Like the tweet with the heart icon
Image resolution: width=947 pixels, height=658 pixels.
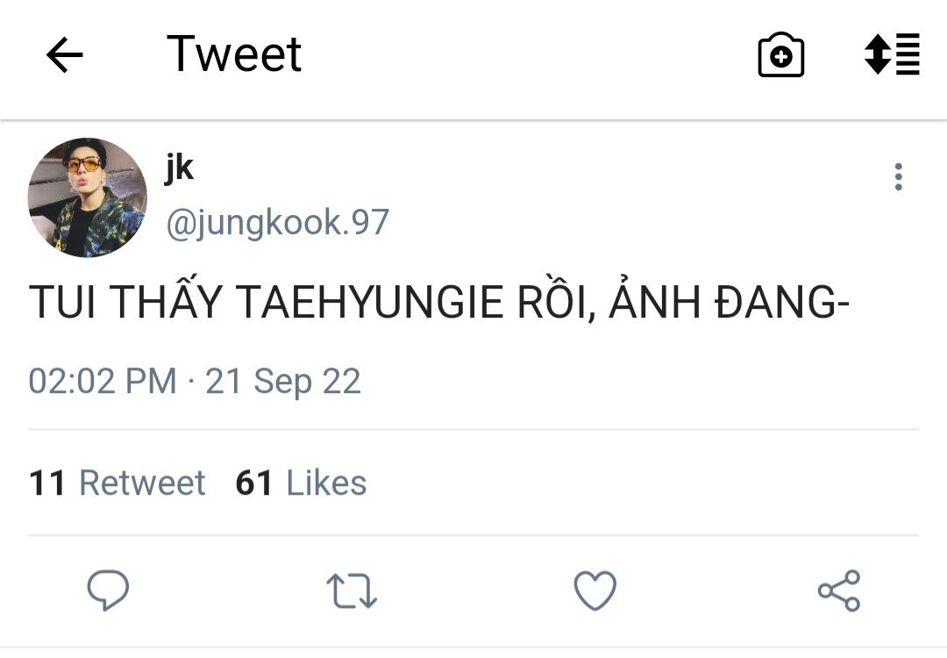[595, 590]
